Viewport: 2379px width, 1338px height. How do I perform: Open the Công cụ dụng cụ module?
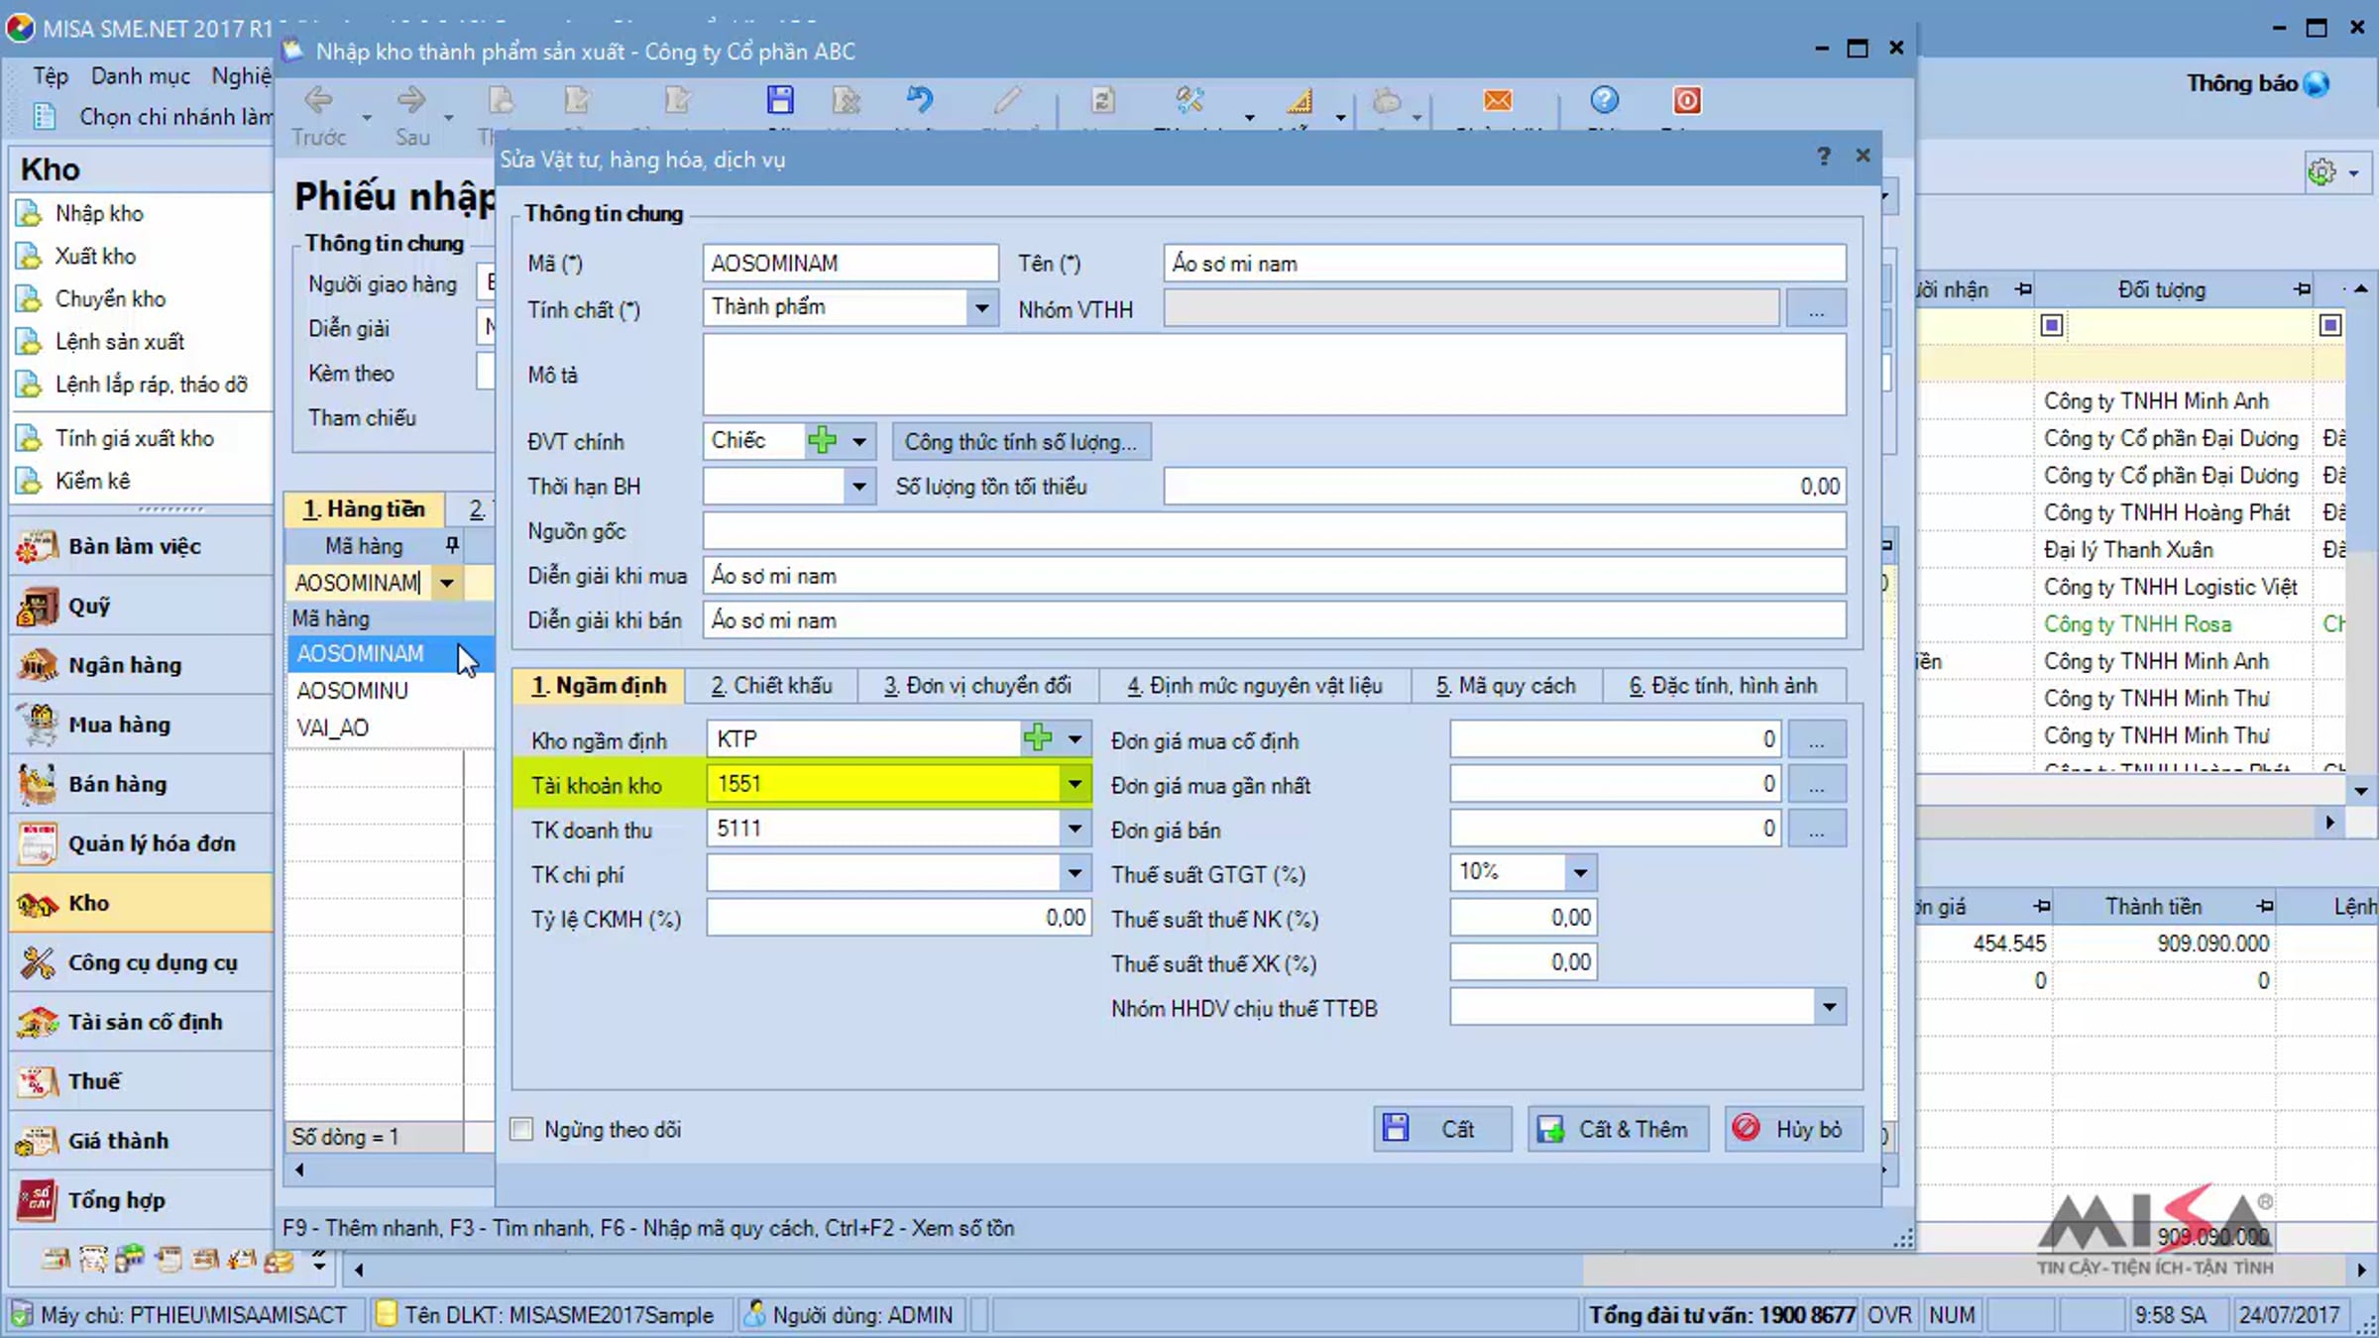coord(141,962)
